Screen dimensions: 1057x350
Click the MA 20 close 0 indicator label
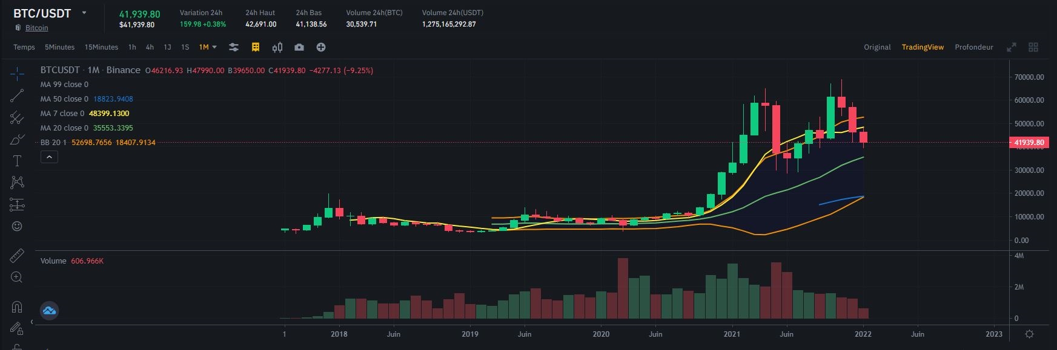[64, 128]
